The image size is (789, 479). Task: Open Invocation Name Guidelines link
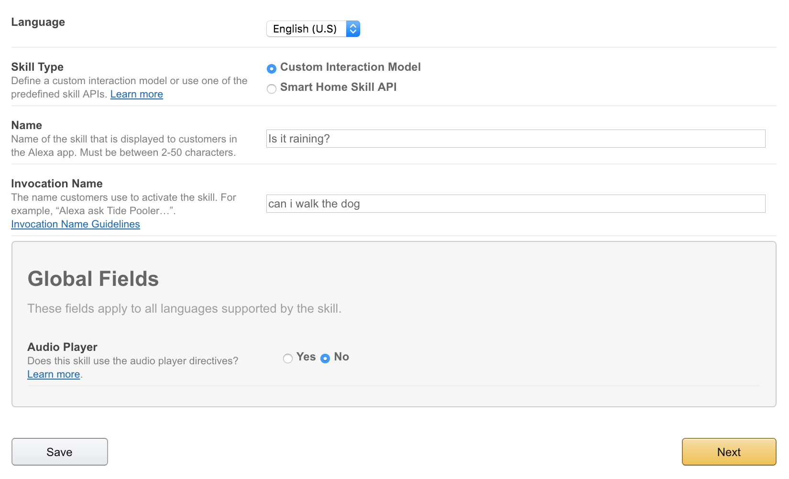tap(76, 224)
